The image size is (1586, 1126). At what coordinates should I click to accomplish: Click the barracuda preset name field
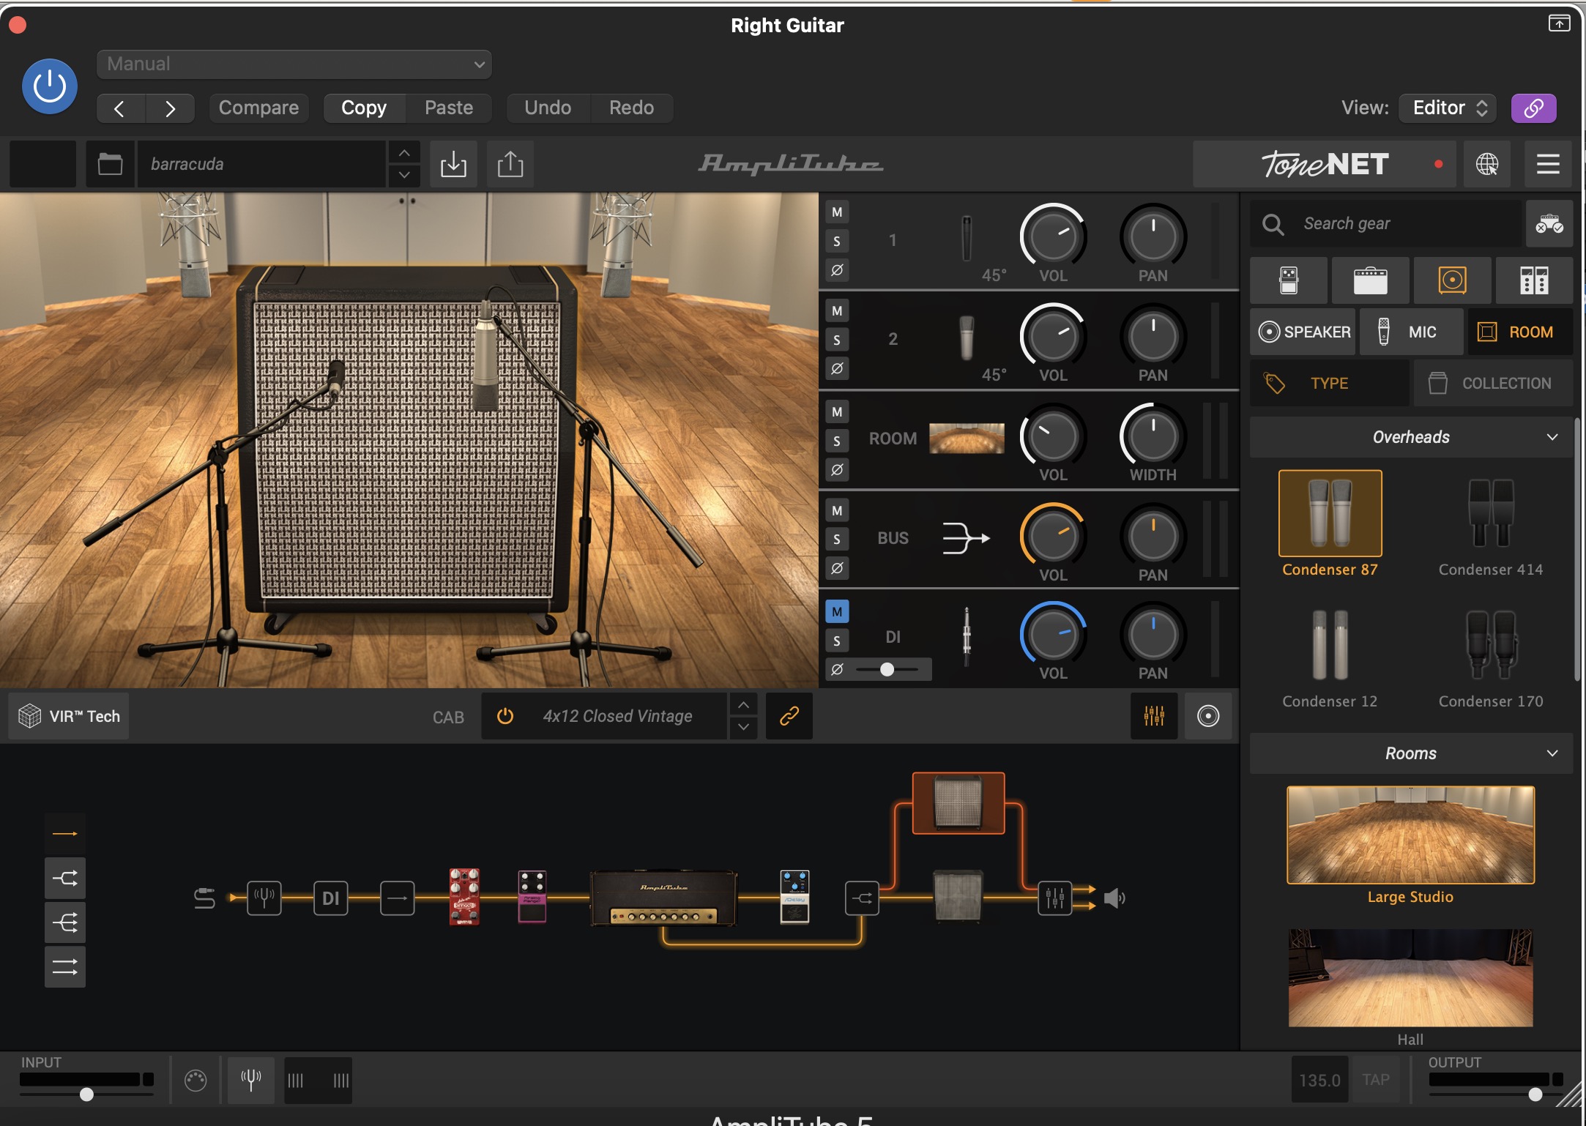[x=261, y=164]
